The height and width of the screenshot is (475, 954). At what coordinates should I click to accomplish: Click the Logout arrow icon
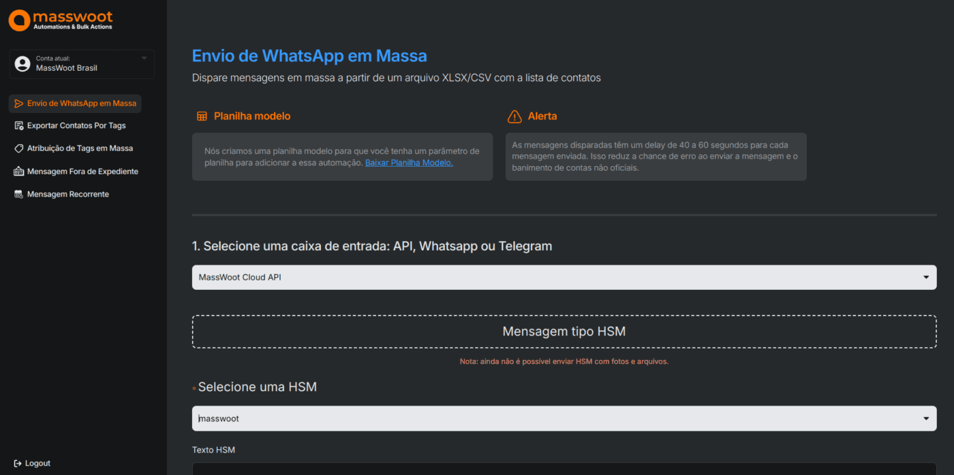pyautogui.click(x=18, y=463)
